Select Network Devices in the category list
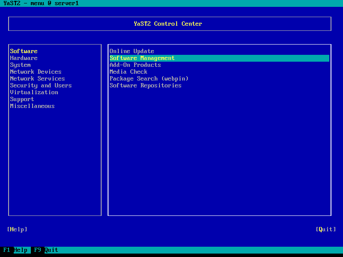 pos(36,72)
